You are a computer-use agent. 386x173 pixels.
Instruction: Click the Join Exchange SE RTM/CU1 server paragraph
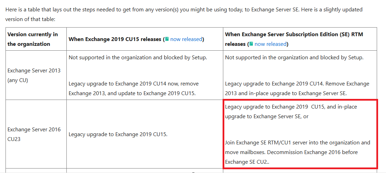(298, 147)
